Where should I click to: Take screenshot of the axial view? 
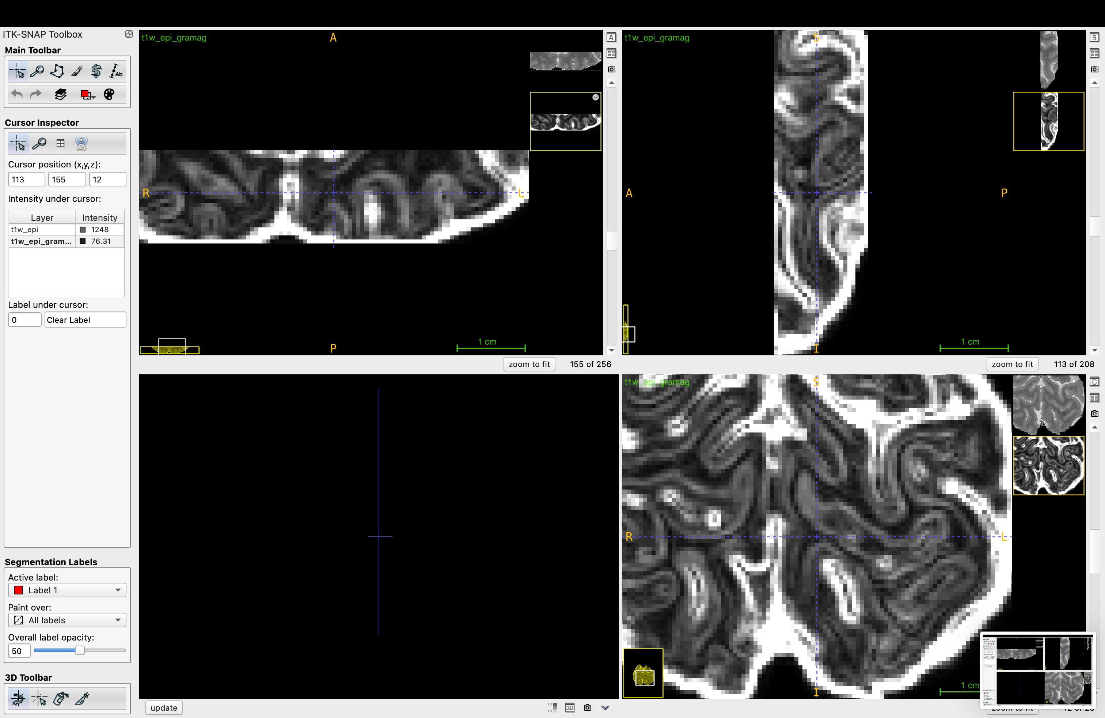click(611, 69)
